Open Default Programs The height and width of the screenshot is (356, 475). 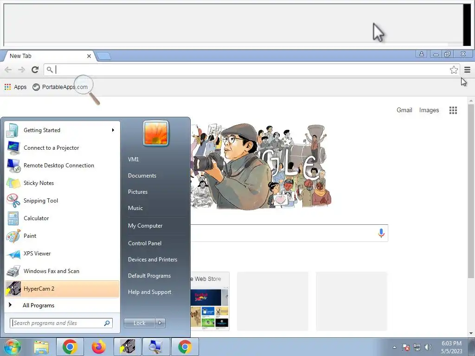149,276
